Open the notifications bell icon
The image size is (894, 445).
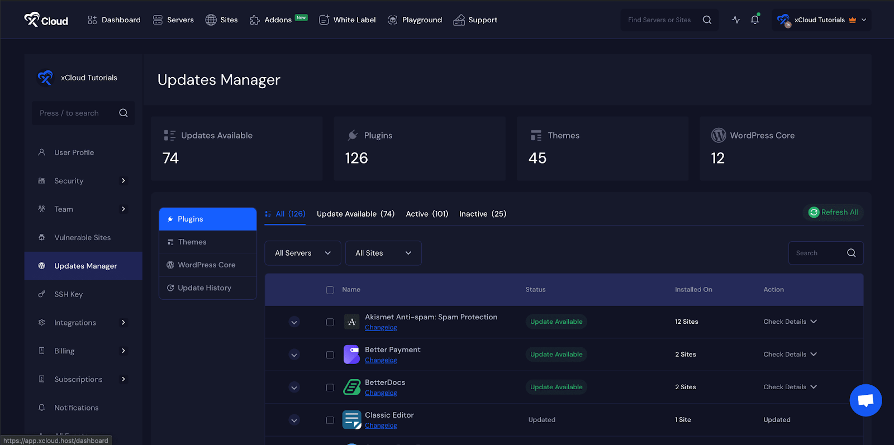pos(754,20)
